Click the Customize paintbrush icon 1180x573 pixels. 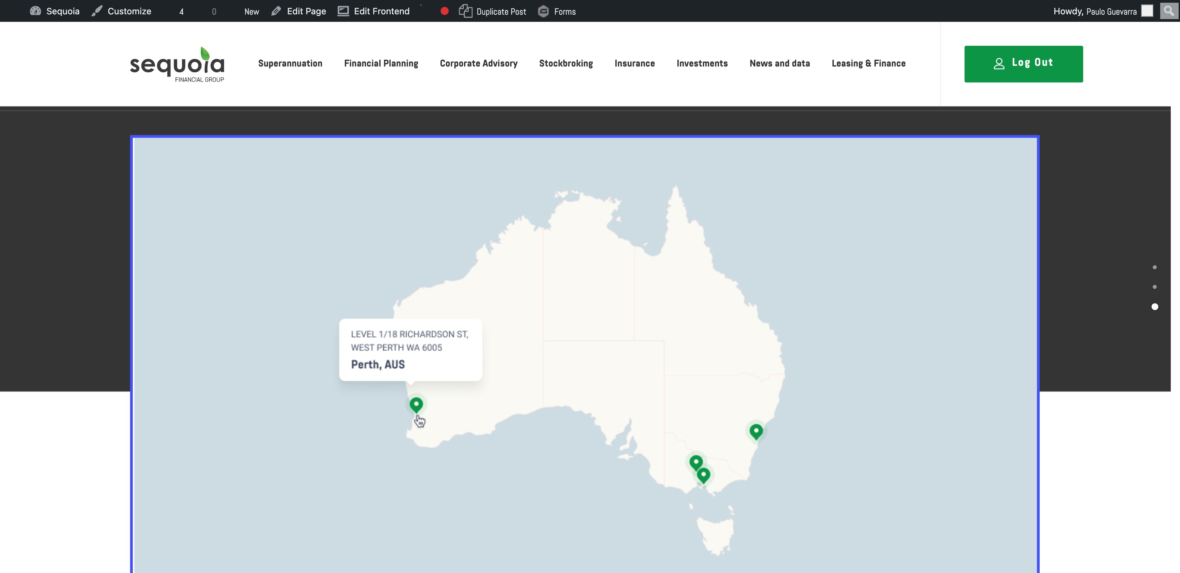click(x=97, y=11)
